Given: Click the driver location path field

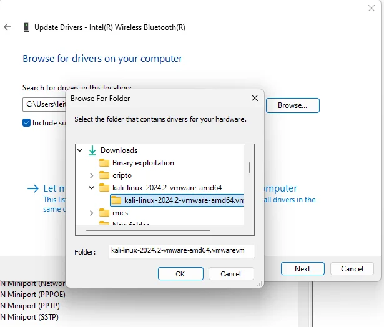Looking at the screenshot, I should (x=44, y=104).
